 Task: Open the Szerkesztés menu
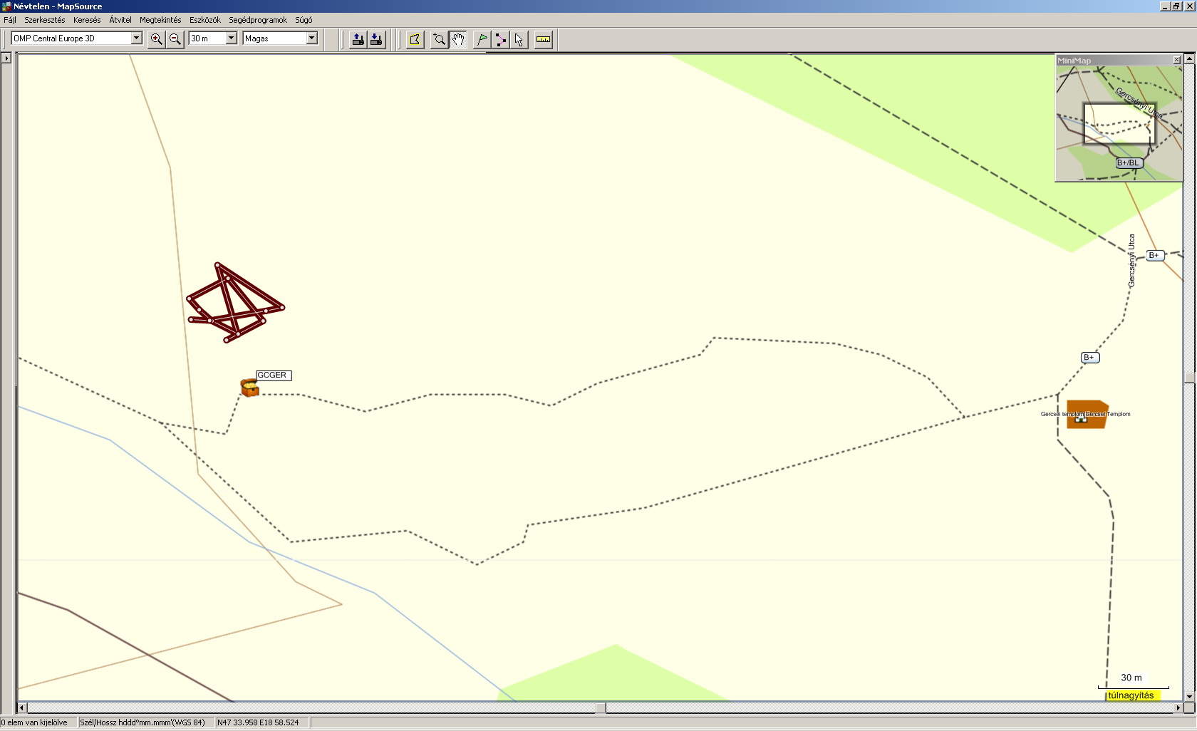44,20
